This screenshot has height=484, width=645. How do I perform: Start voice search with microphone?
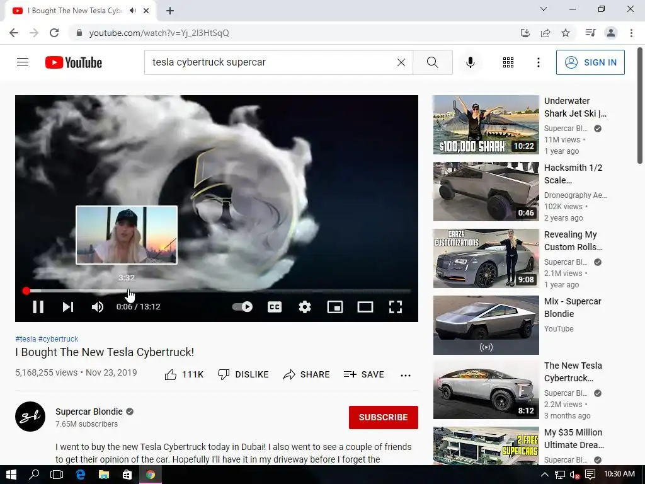[x=471, y=62]
